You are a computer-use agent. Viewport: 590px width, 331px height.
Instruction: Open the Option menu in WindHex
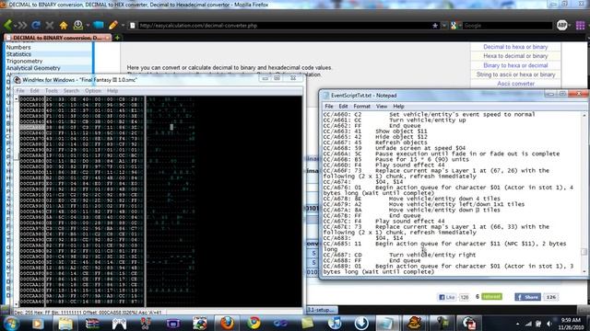pyautogui.click(x=92, y=91)
